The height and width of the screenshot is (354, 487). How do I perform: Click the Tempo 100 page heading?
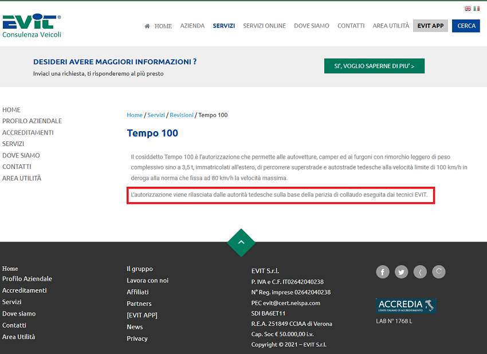tap(152, 133)
